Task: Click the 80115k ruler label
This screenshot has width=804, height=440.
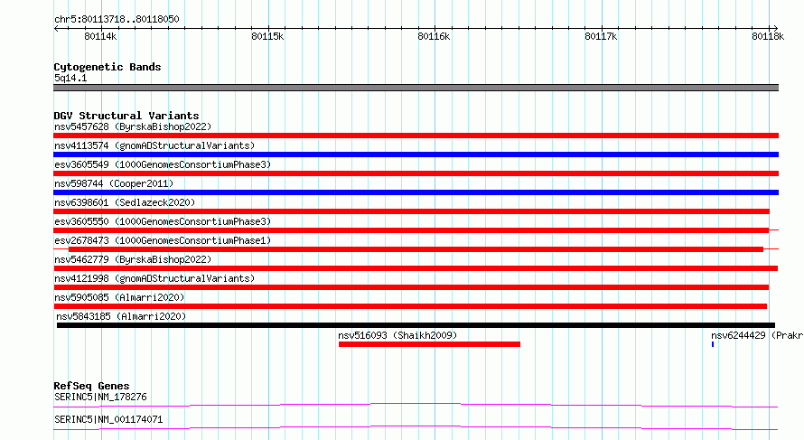Action: tap(267, 36)
